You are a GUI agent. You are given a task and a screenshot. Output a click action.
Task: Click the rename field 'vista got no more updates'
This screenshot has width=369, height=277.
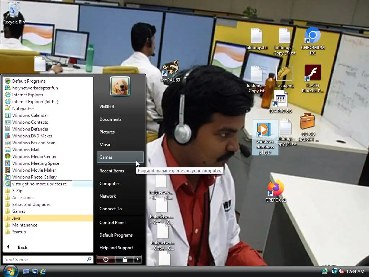[x=41, y=184]
